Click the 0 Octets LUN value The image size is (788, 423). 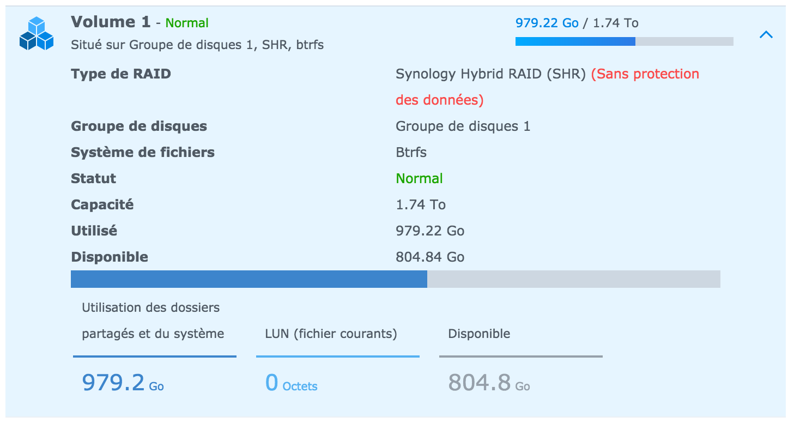pyautogui.click(x=292, y=383)
